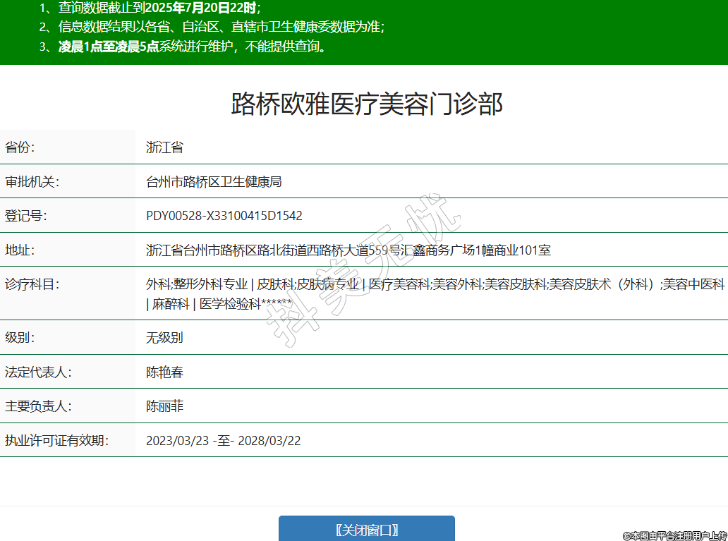Screen dimensions: 728x541
Task: Select 台州市路桥区卫生健康局 text
Action: [x=214, y=181]
